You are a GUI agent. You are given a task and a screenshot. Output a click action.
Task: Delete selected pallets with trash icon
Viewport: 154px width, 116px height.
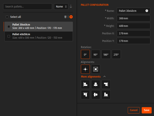[65, 17]
